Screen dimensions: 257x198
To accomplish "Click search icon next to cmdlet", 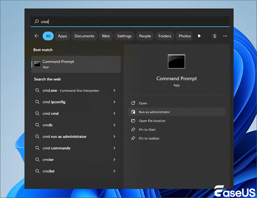I will tap(37, 171).
